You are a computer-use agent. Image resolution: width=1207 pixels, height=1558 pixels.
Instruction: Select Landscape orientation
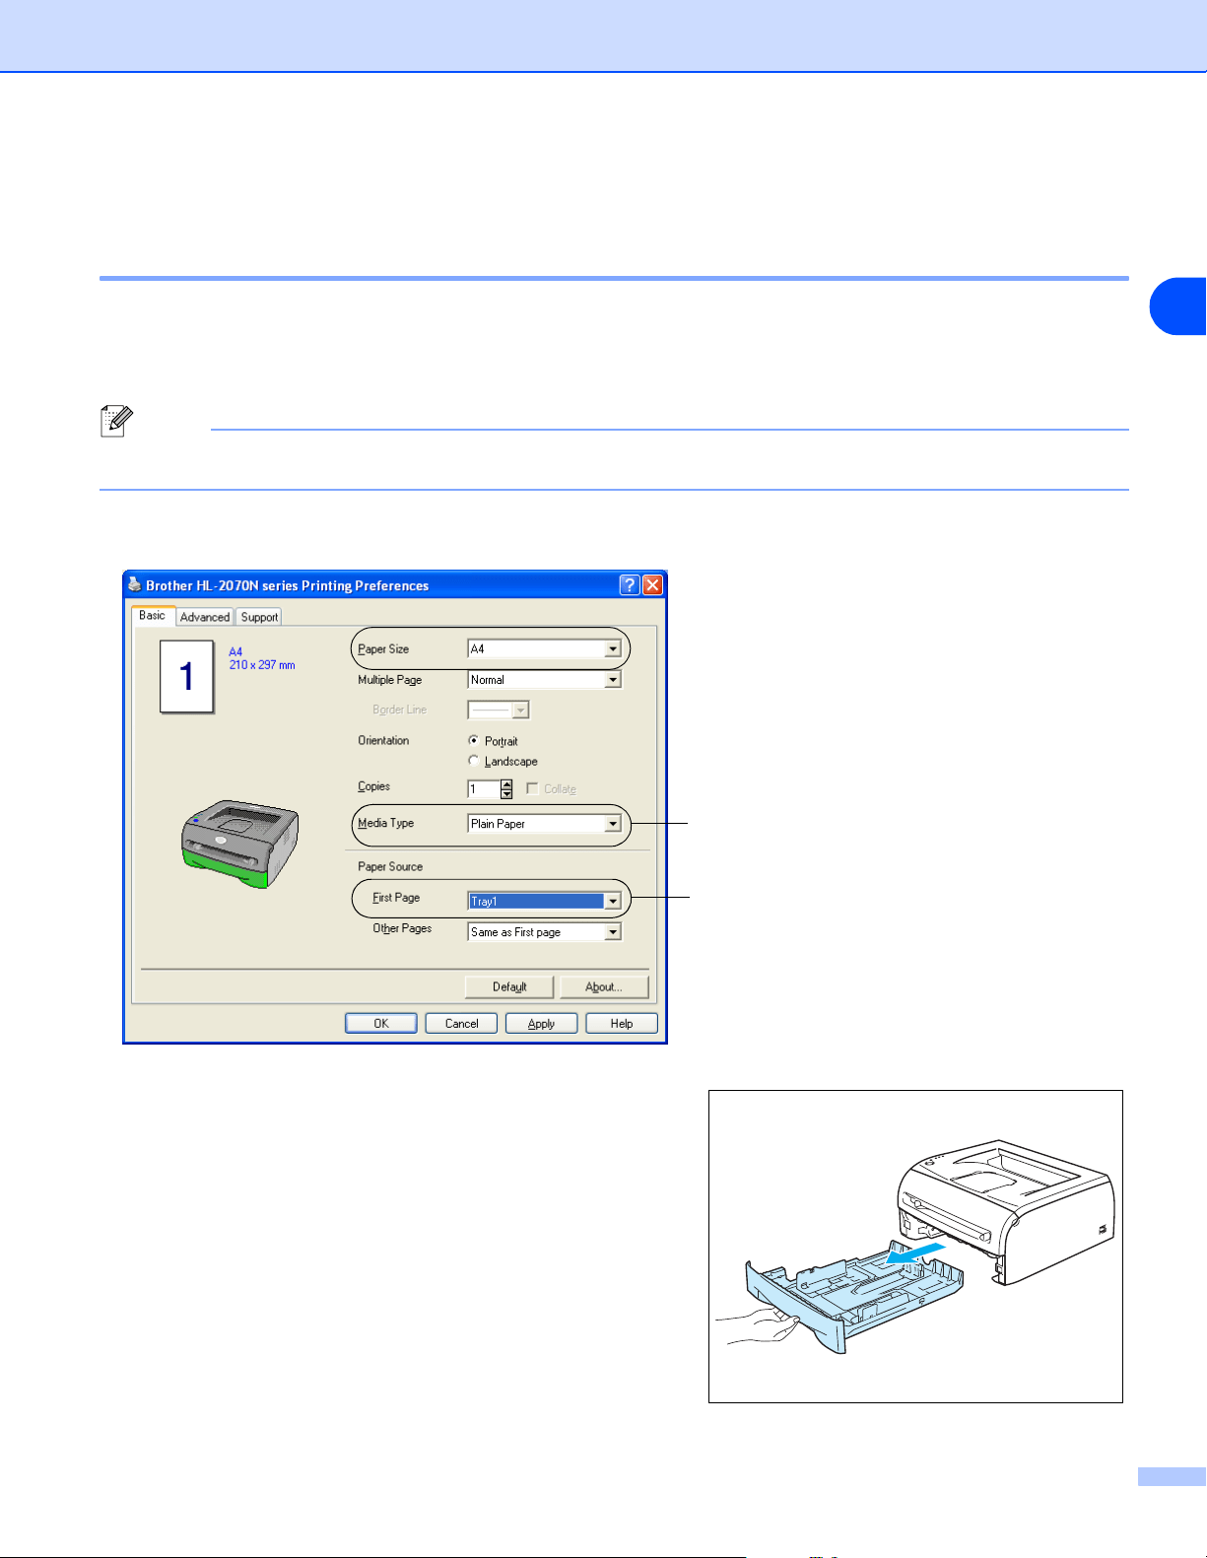click(474, 761)
